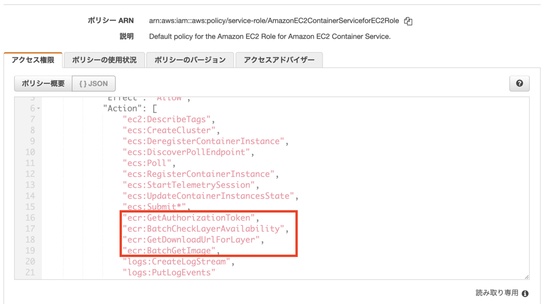Open the ポリシーの使用状況 tab

tap(104, 60)
